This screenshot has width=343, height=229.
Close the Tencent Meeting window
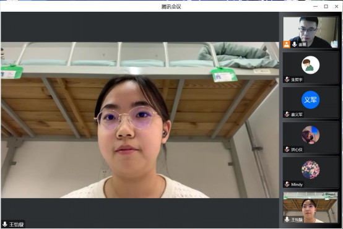(336, 6)
